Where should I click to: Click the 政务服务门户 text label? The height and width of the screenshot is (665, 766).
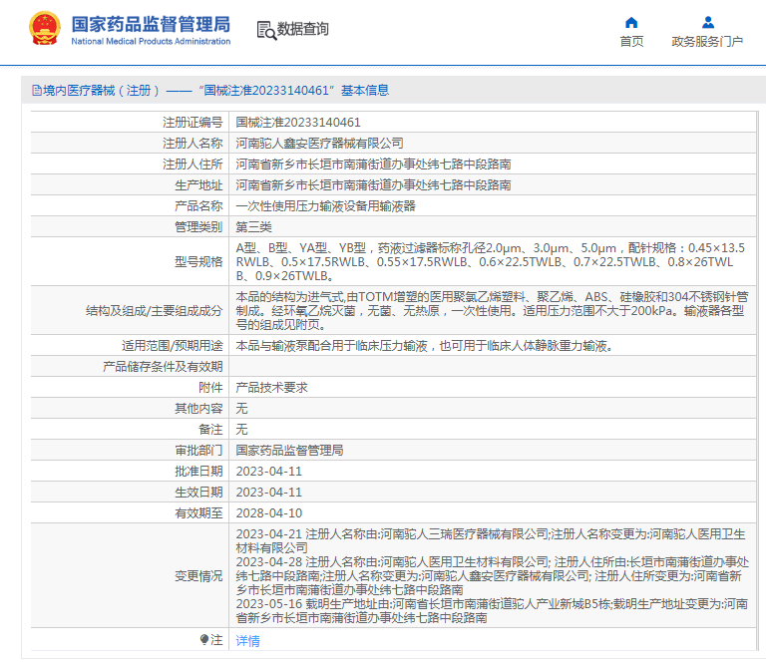point(707,42)
